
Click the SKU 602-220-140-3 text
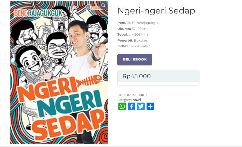point(132,95)
